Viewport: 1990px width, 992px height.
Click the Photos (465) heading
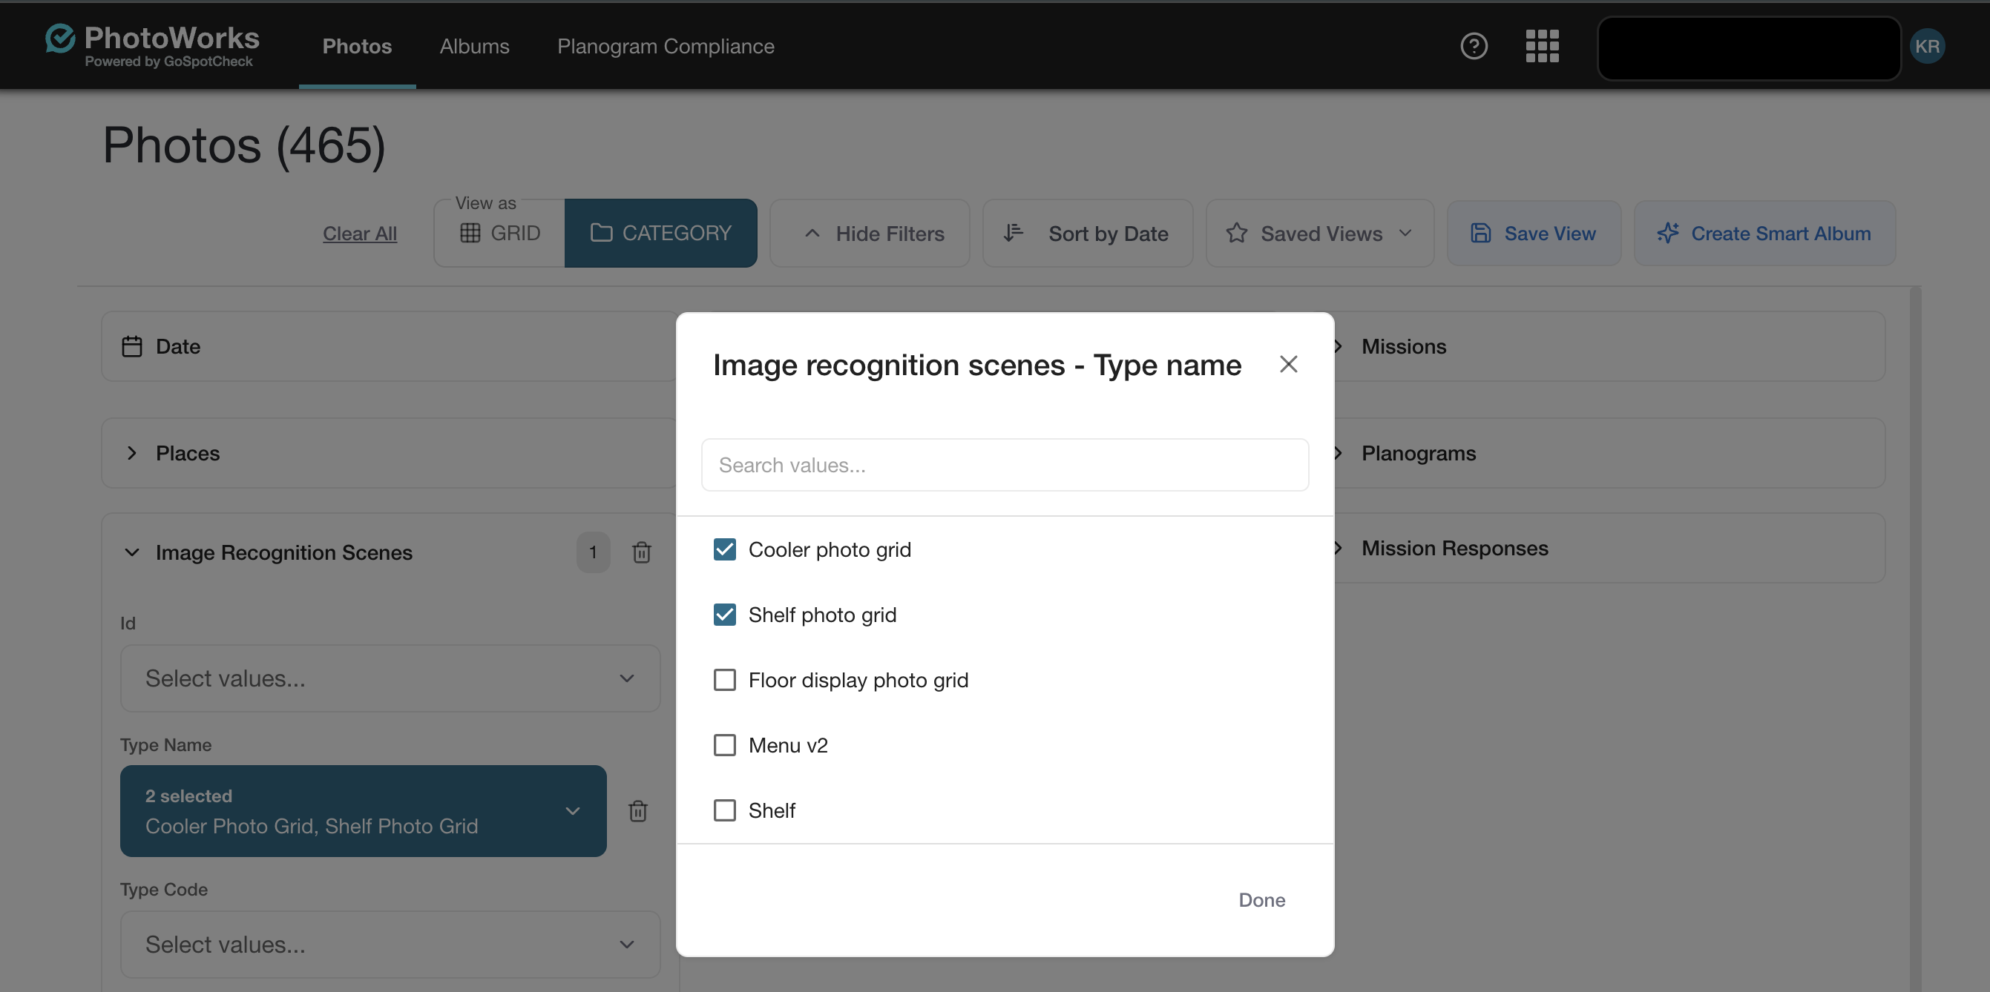click(244, 145)
